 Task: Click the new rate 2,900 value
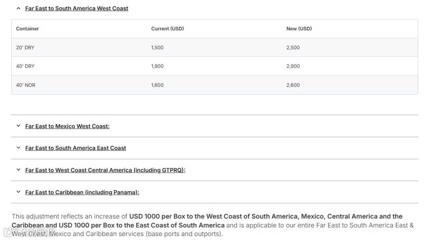click(x=293, y=66)
